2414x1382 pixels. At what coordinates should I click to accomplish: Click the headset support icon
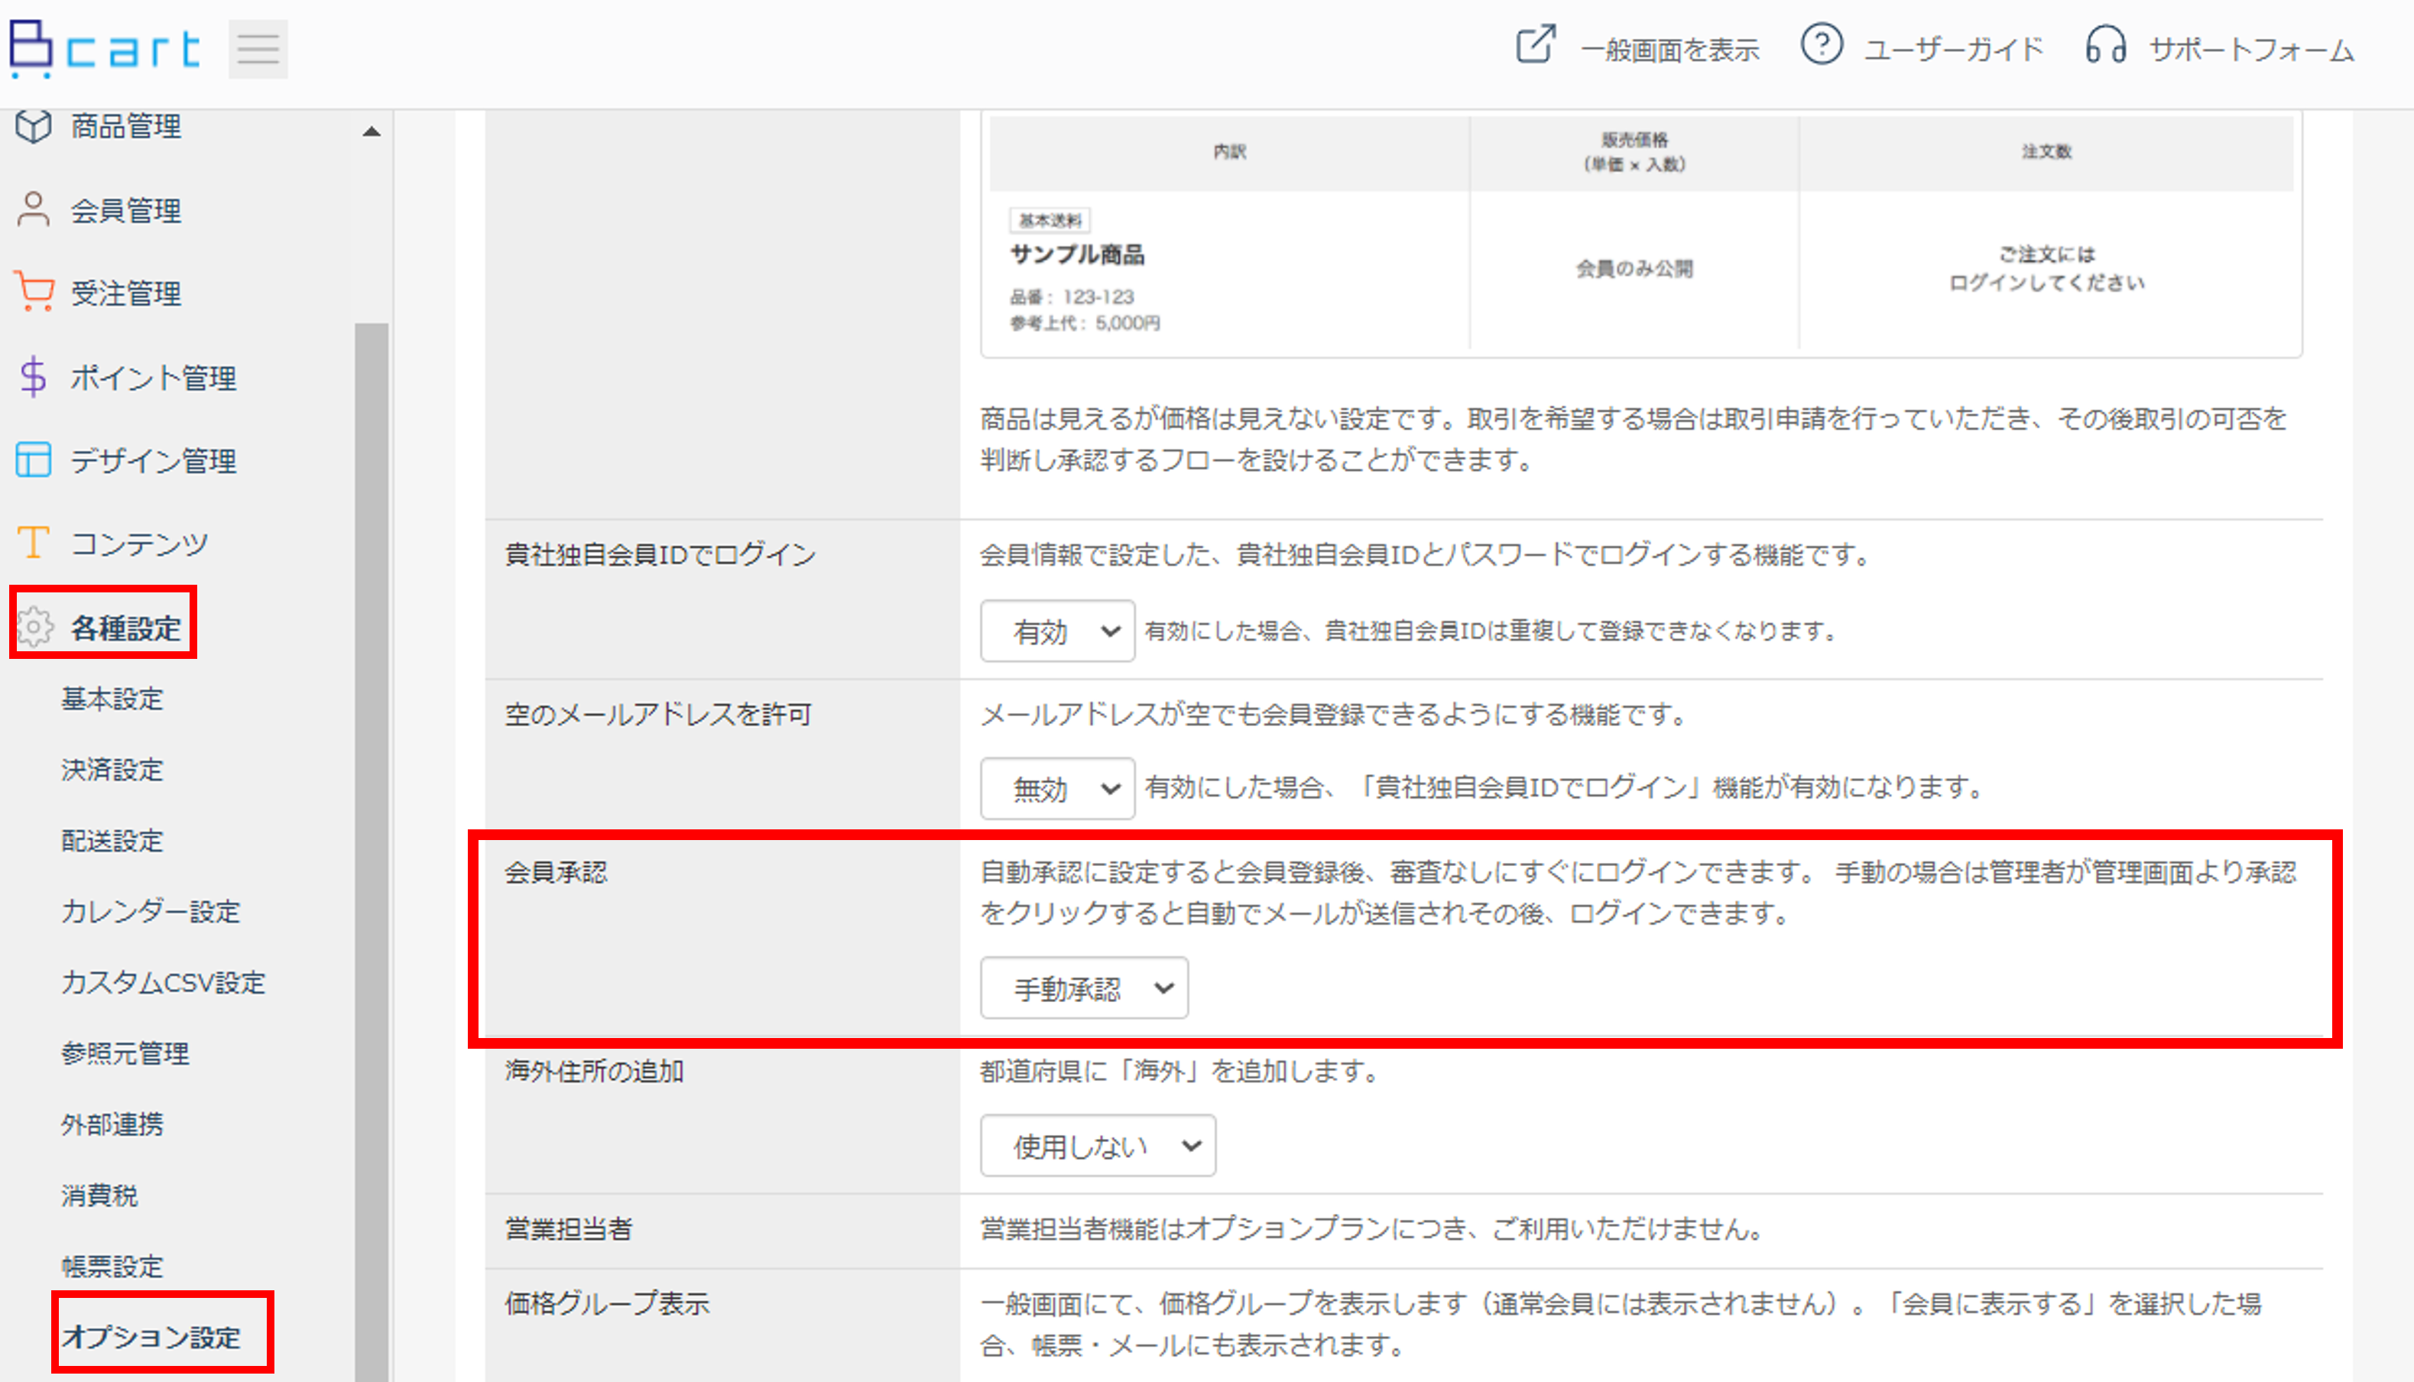click(x=2106, y=46)
